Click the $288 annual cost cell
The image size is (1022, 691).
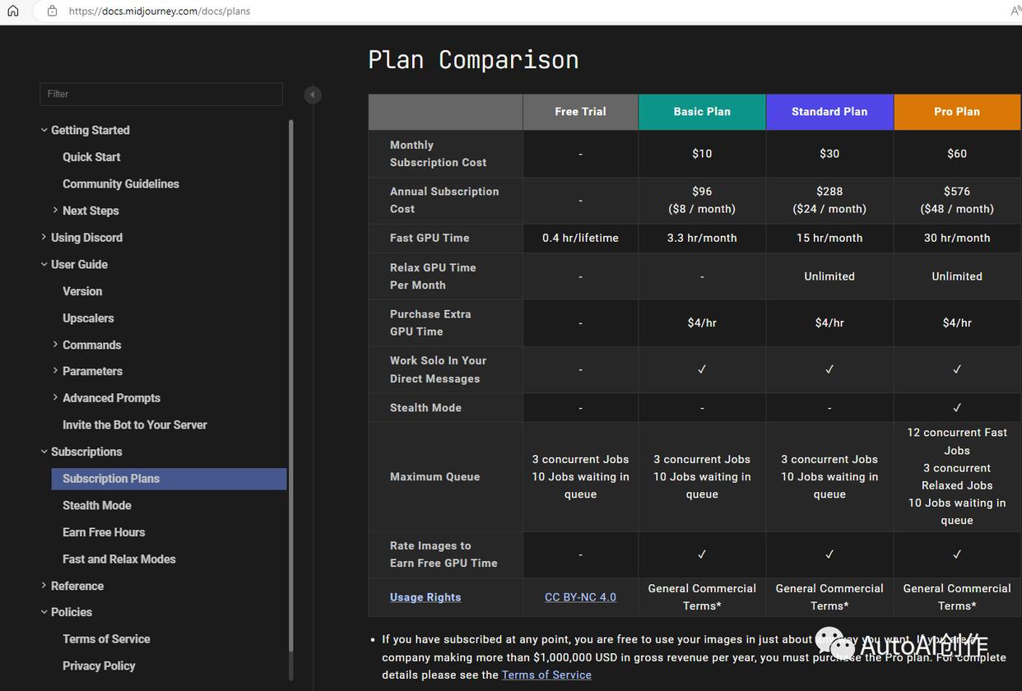pos(829,200)
